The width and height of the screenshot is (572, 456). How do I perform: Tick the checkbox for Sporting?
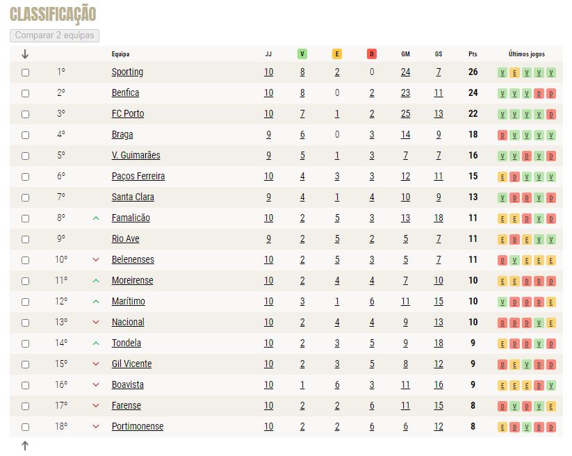(25, 72)
